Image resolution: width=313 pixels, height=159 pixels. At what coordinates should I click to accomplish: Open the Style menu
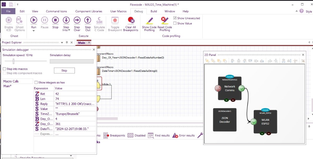309,11
